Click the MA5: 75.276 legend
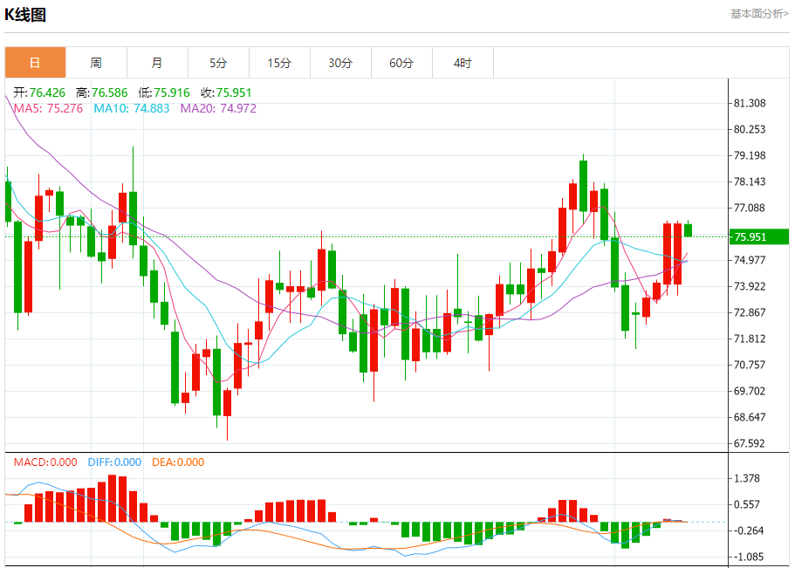Screen dimensions: 795x568 48,108
